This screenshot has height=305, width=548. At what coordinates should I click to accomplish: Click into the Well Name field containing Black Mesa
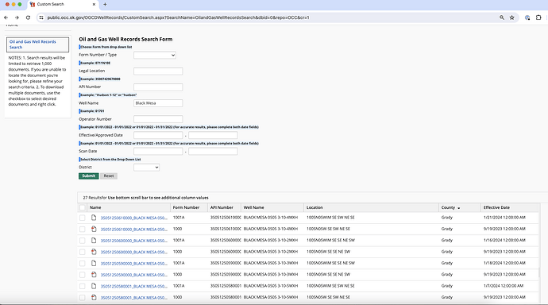point(158,103)
